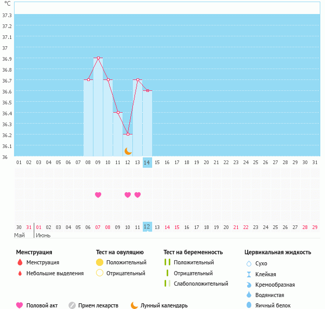Screen dimensions: 325x309
Task: Click the pink Половой акт heart in legend
Action: point(20,305)
